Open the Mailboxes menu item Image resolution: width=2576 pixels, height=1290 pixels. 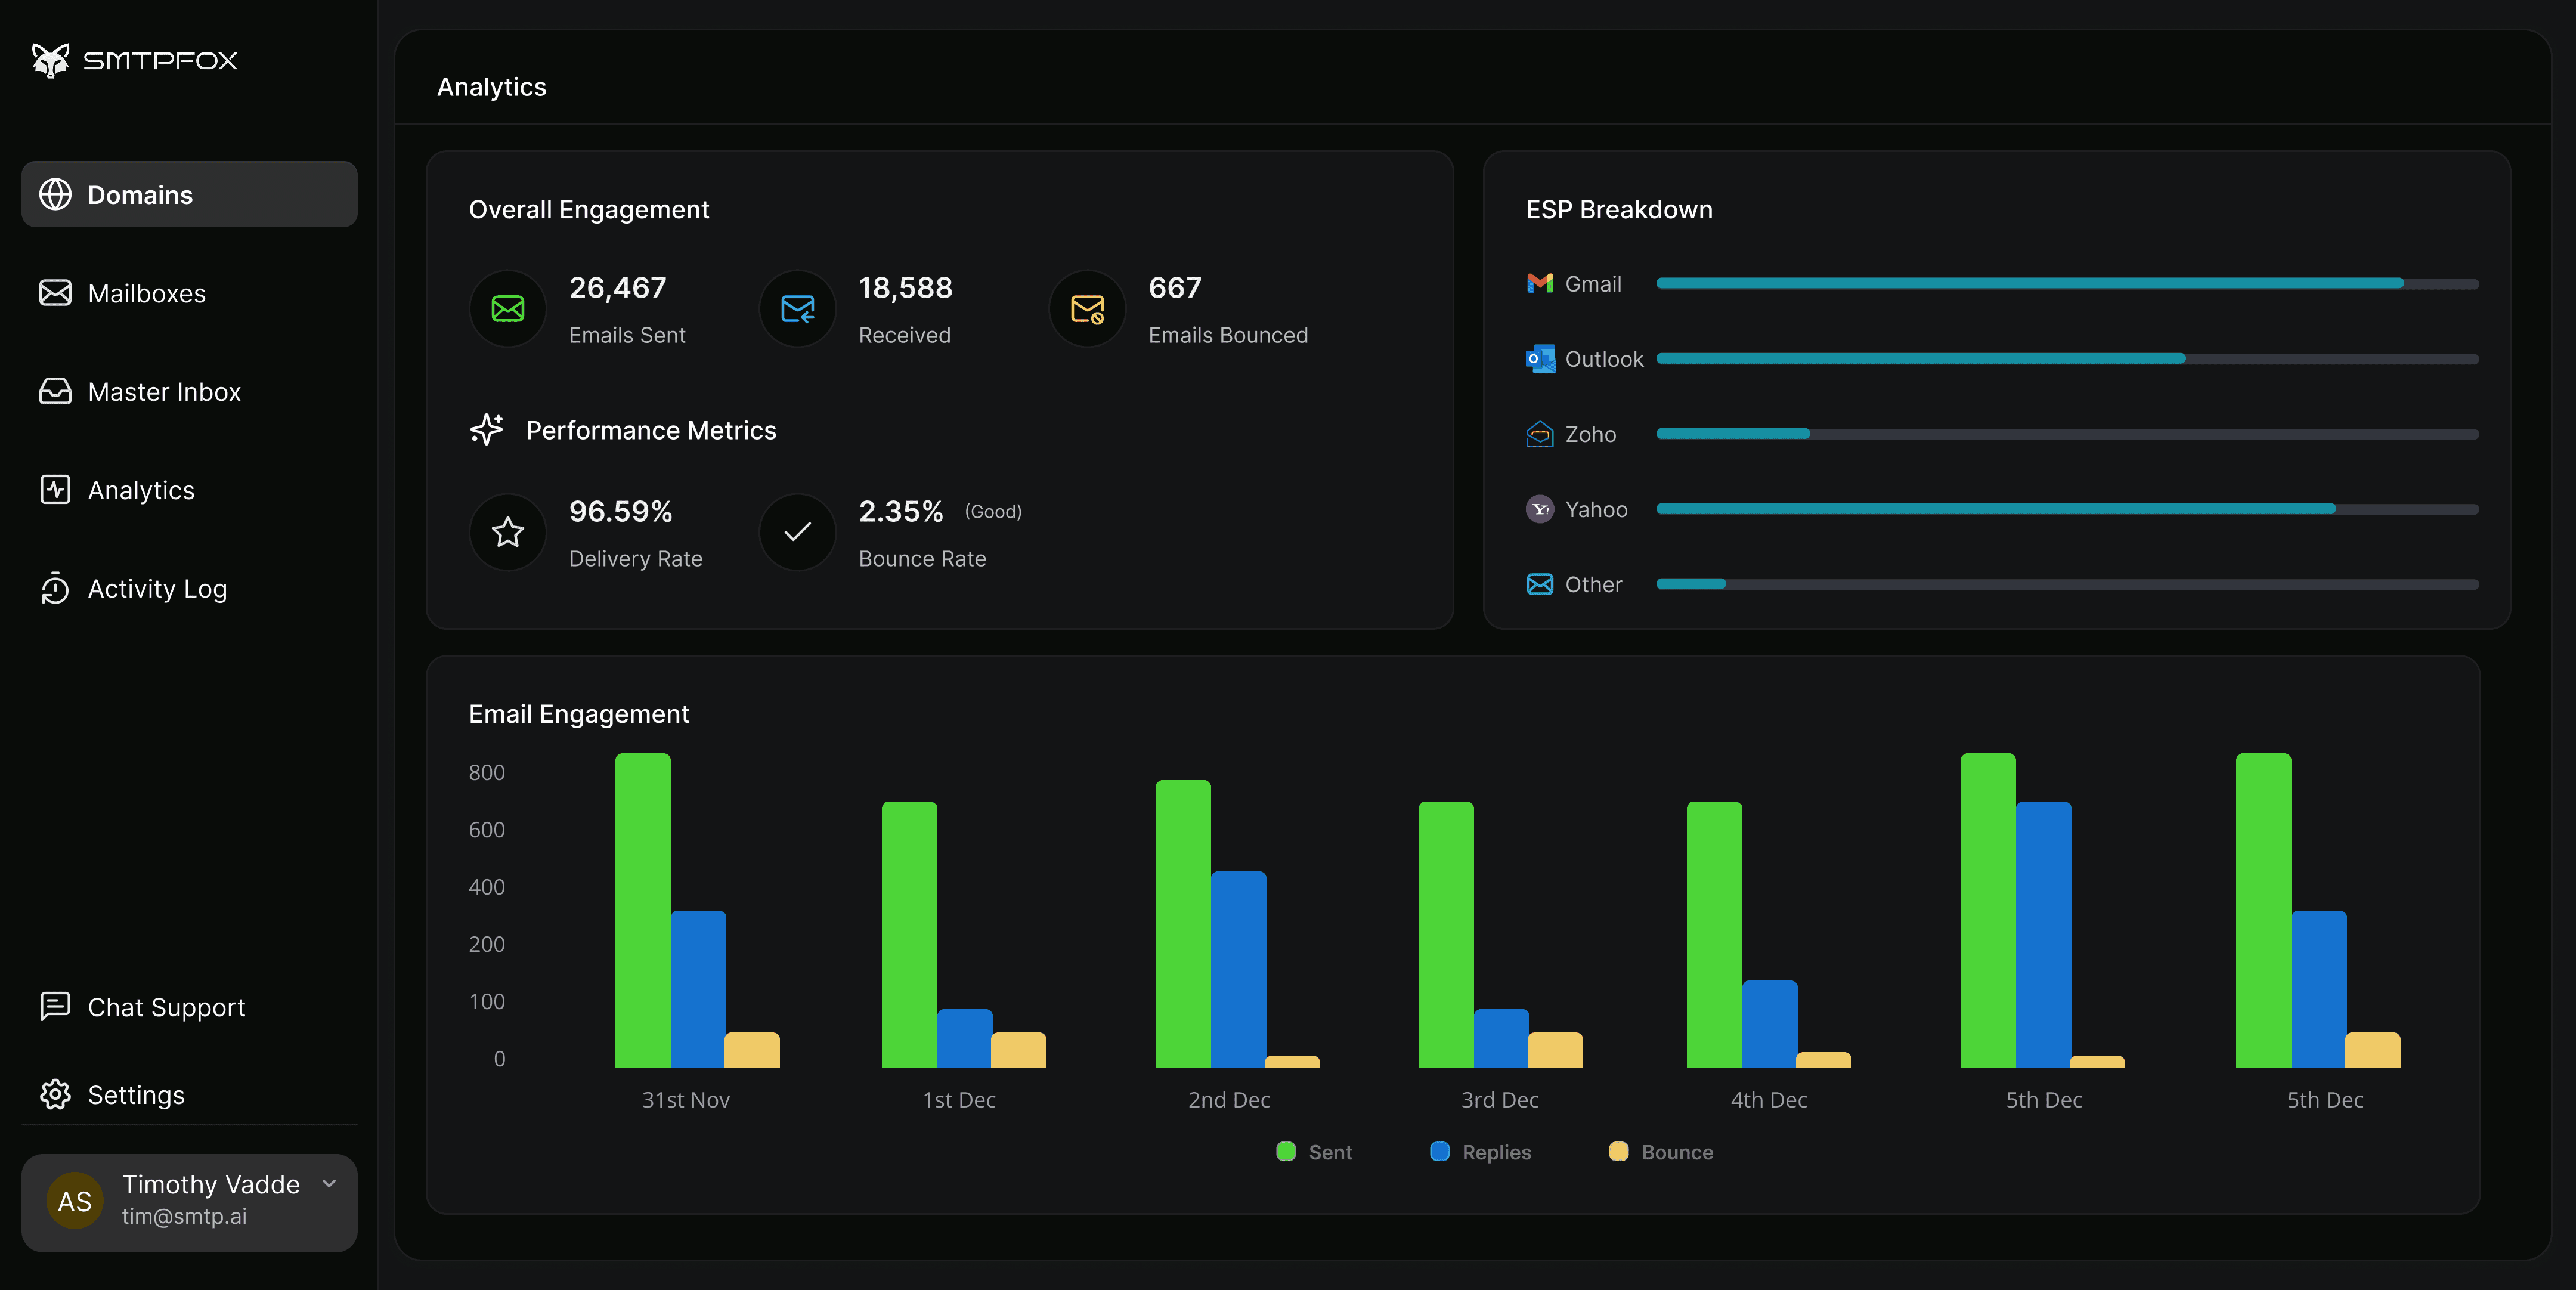146,293
